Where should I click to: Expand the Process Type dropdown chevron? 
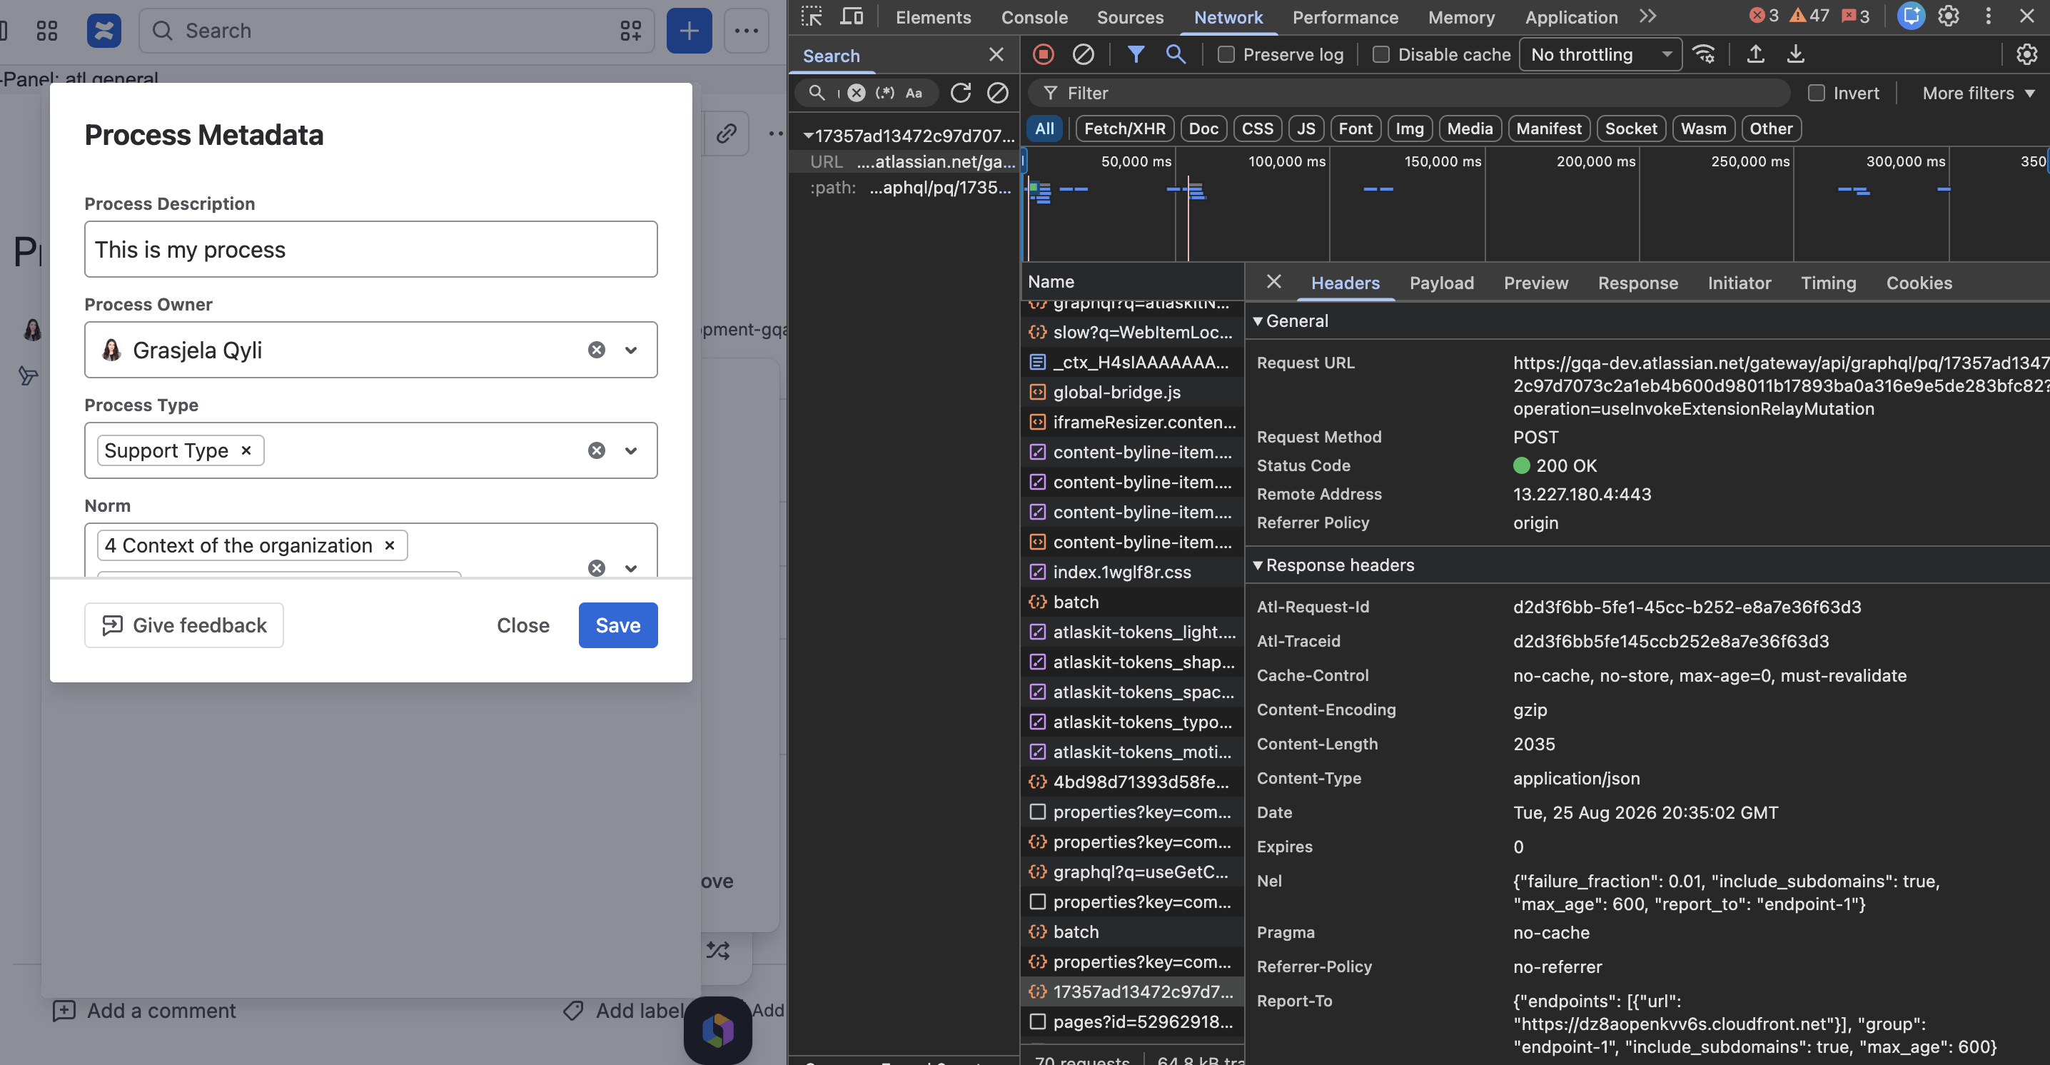tap(631, 450)
